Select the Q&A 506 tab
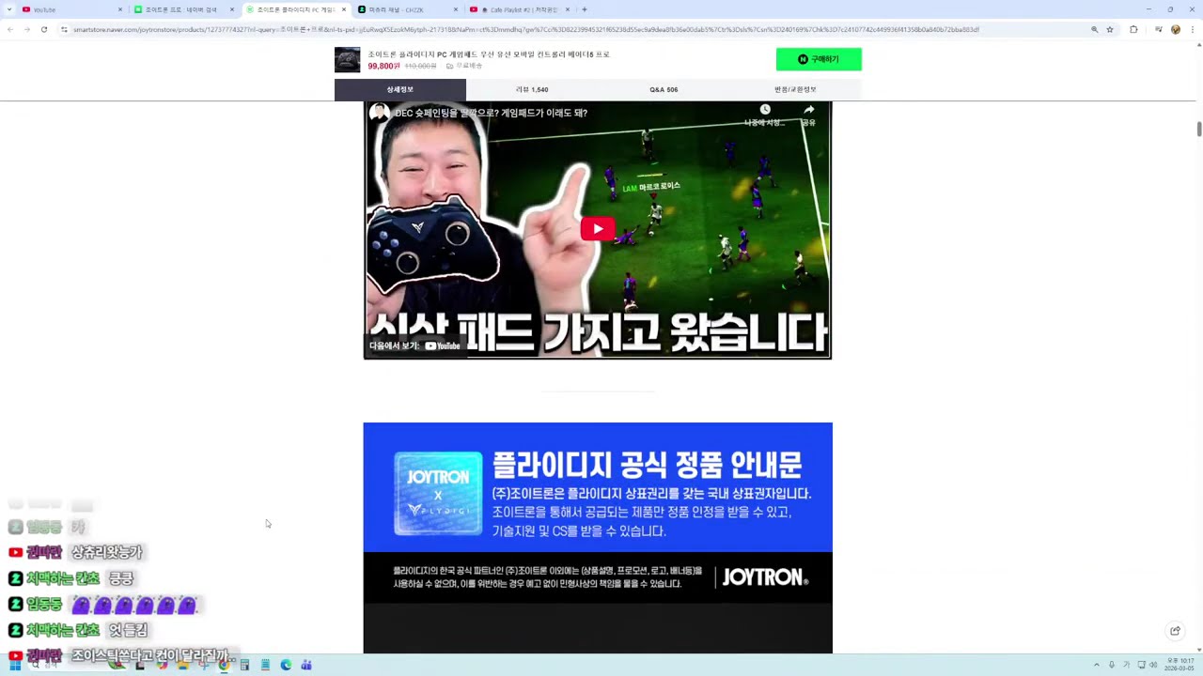This screenshot has width=1203, height=676. coord(664,89)
